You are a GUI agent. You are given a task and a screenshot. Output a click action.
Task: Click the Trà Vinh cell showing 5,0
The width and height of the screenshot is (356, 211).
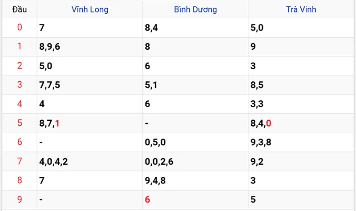(257, 28)
